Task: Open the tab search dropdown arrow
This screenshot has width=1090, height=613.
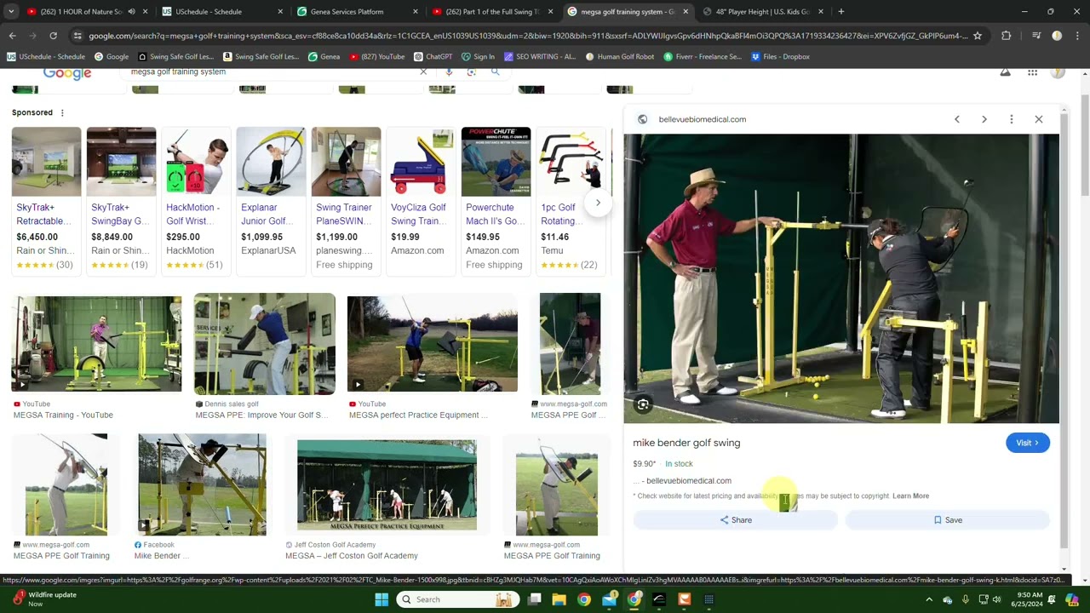Action: coord(12,12)
